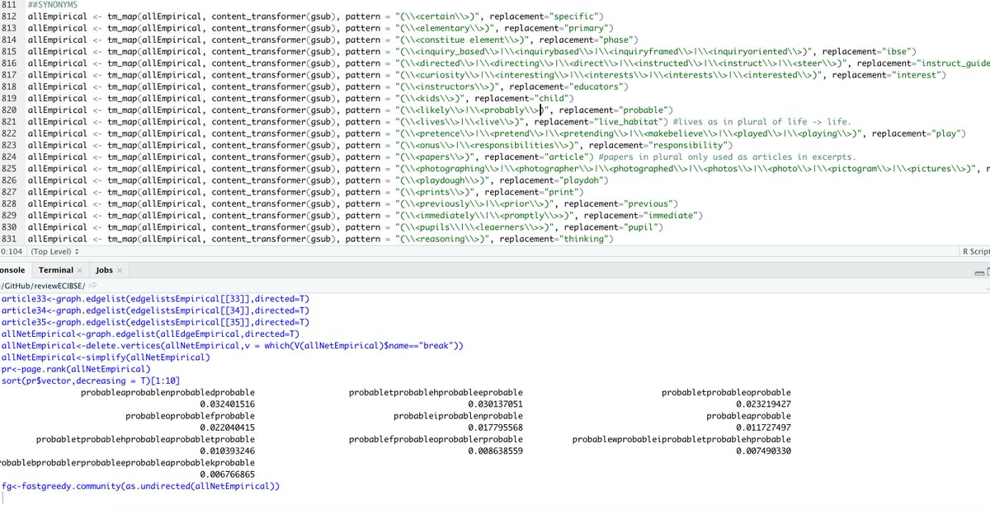Click the output value 0.010393246
Image resolution: width=990 pixels, height=509 pixels.
click(228, 451)
